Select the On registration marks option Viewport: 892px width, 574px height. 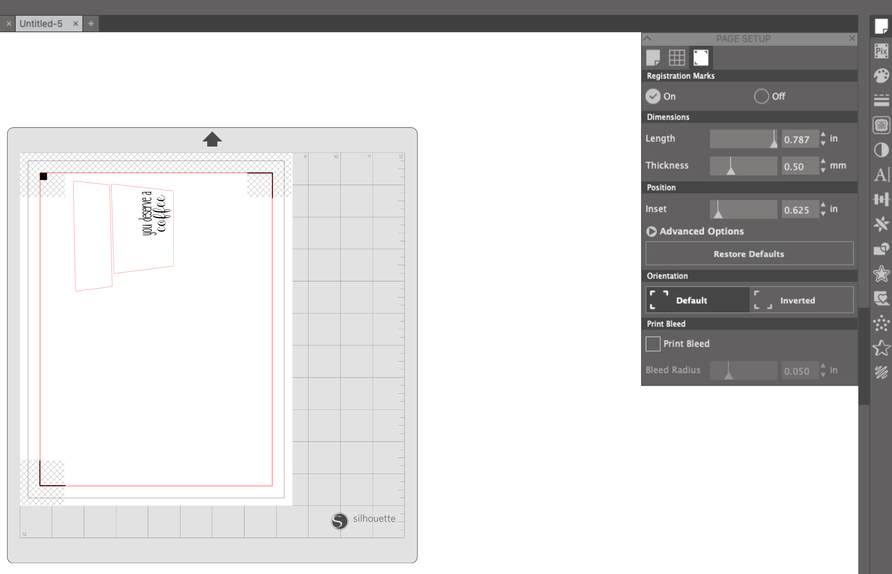pos(653,96)
